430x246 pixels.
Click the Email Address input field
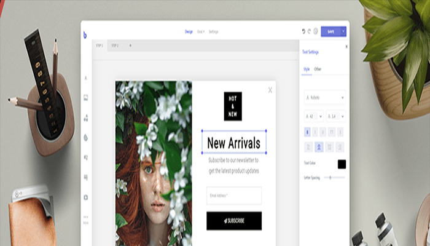click(x=234, y=196)
